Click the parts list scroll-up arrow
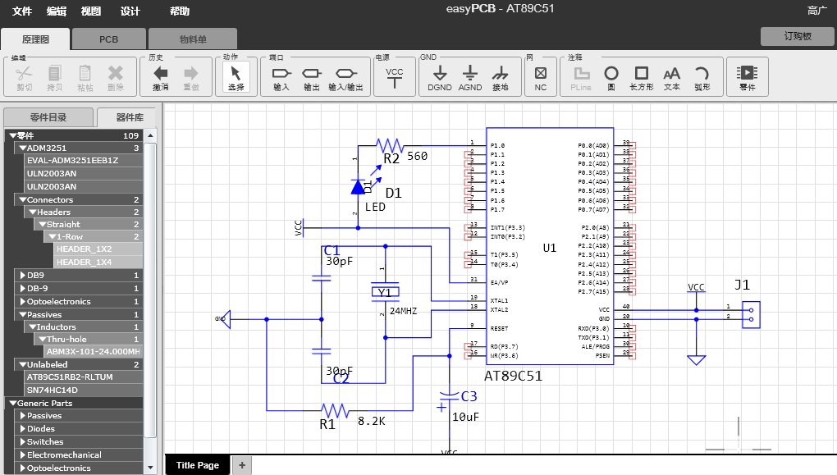837x475 pixels. (x=150, y=135)
